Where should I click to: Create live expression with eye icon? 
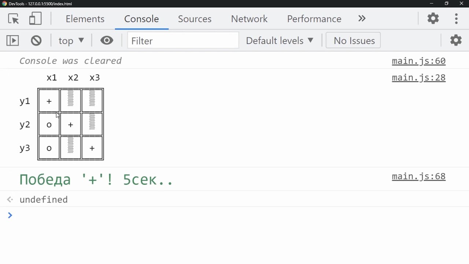coord(107,40)
